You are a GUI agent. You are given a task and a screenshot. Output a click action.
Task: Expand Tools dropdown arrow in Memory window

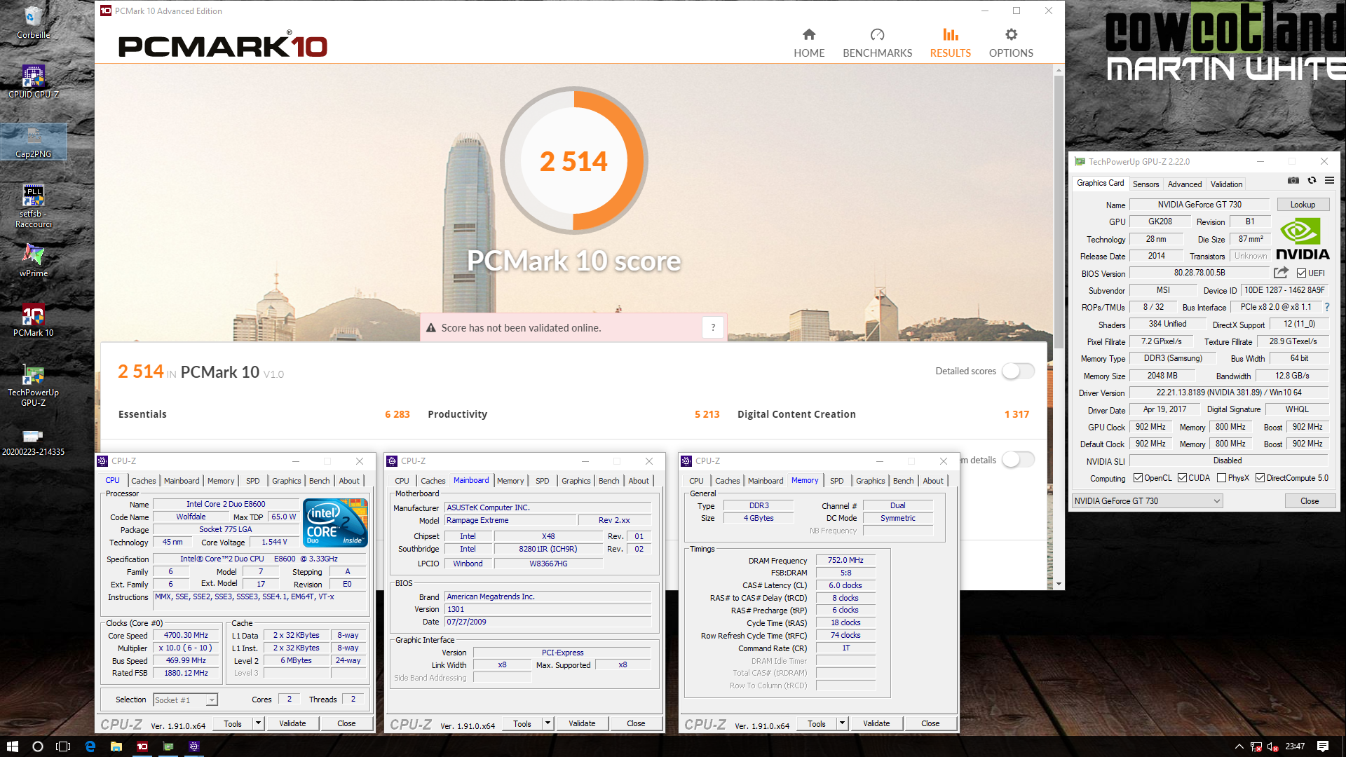pos(842,723)
